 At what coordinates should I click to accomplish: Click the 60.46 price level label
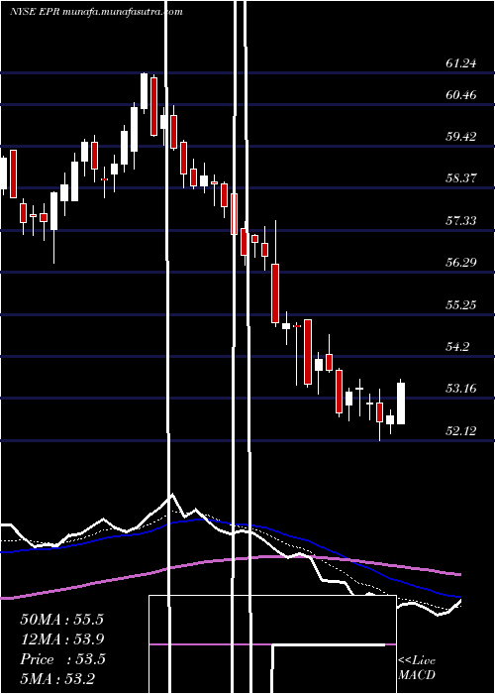pyautogui.click(x=461, y=94)
